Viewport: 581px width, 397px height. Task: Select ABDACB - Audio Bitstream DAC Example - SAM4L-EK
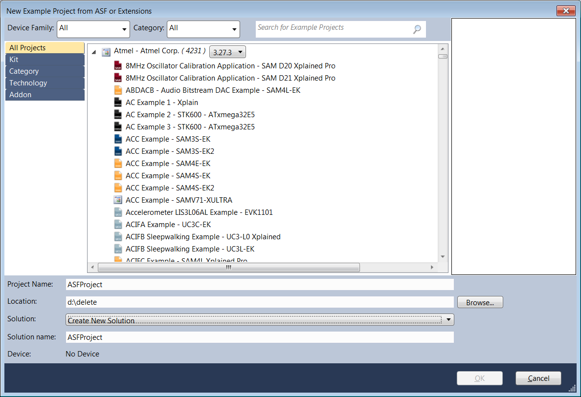tap(213, 90)
